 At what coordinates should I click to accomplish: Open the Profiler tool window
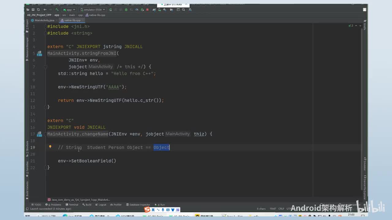[116, 205]
